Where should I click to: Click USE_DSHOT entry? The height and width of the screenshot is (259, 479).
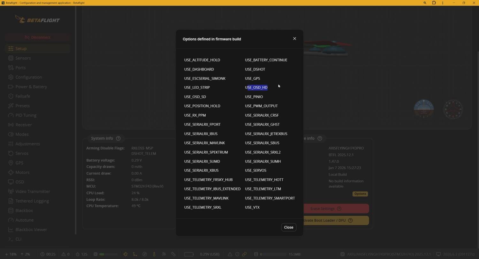point(255,69)
